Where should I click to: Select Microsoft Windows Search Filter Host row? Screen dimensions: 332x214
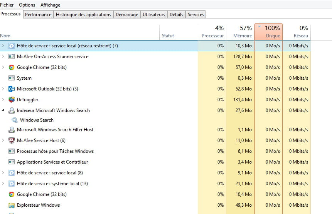coord(155,129)
